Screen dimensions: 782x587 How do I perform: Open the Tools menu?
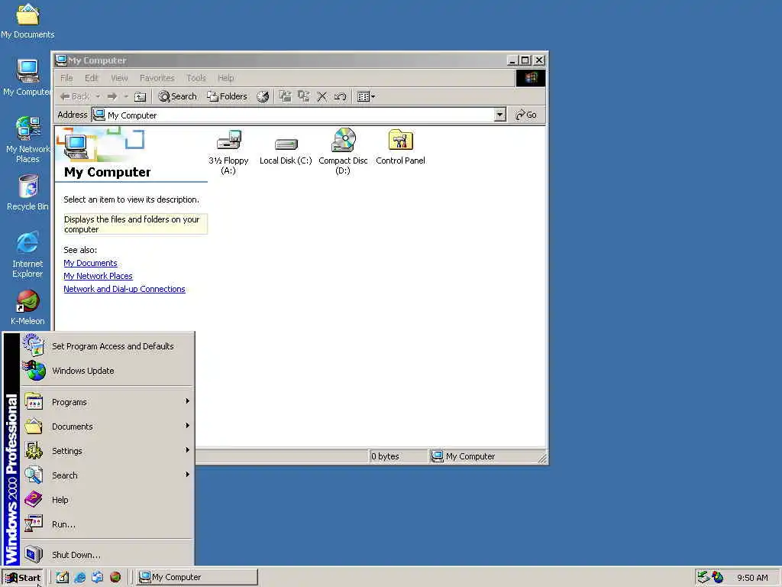196,78
